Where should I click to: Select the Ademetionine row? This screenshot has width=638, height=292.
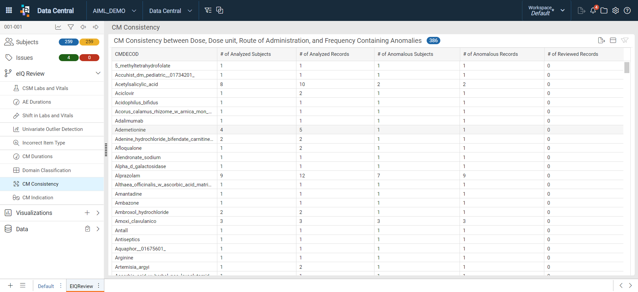click(x=368, y=130)
